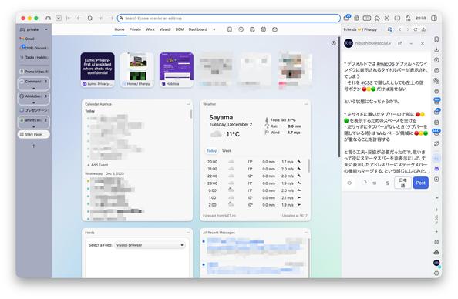The height and width of the screenshot is (299, 458).
Task: Switch to the Discord tab in tab bar
Action: pos(34,48)
